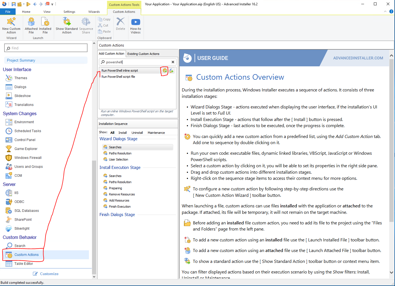Image resolution: width=395 pixels, height=286 pixels.
Task: Open the ODBC page
Action: pos(19,202)
